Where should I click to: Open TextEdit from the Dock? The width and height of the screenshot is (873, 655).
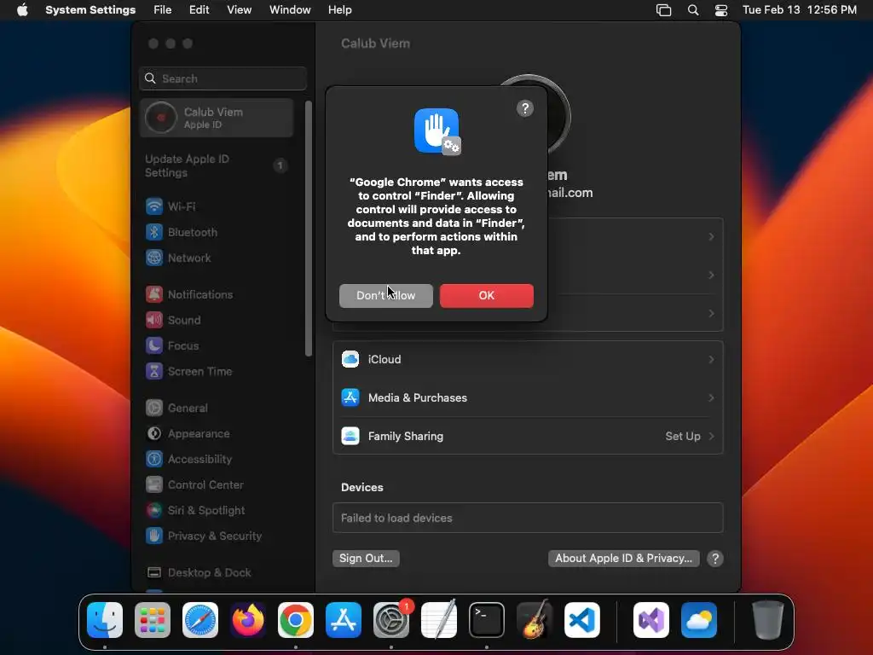tap(439, 620)
